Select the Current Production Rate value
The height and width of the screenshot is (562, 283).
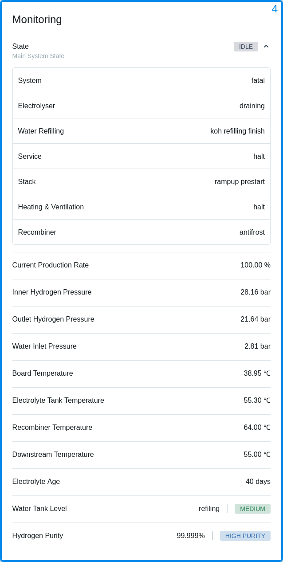pos(255,265)
